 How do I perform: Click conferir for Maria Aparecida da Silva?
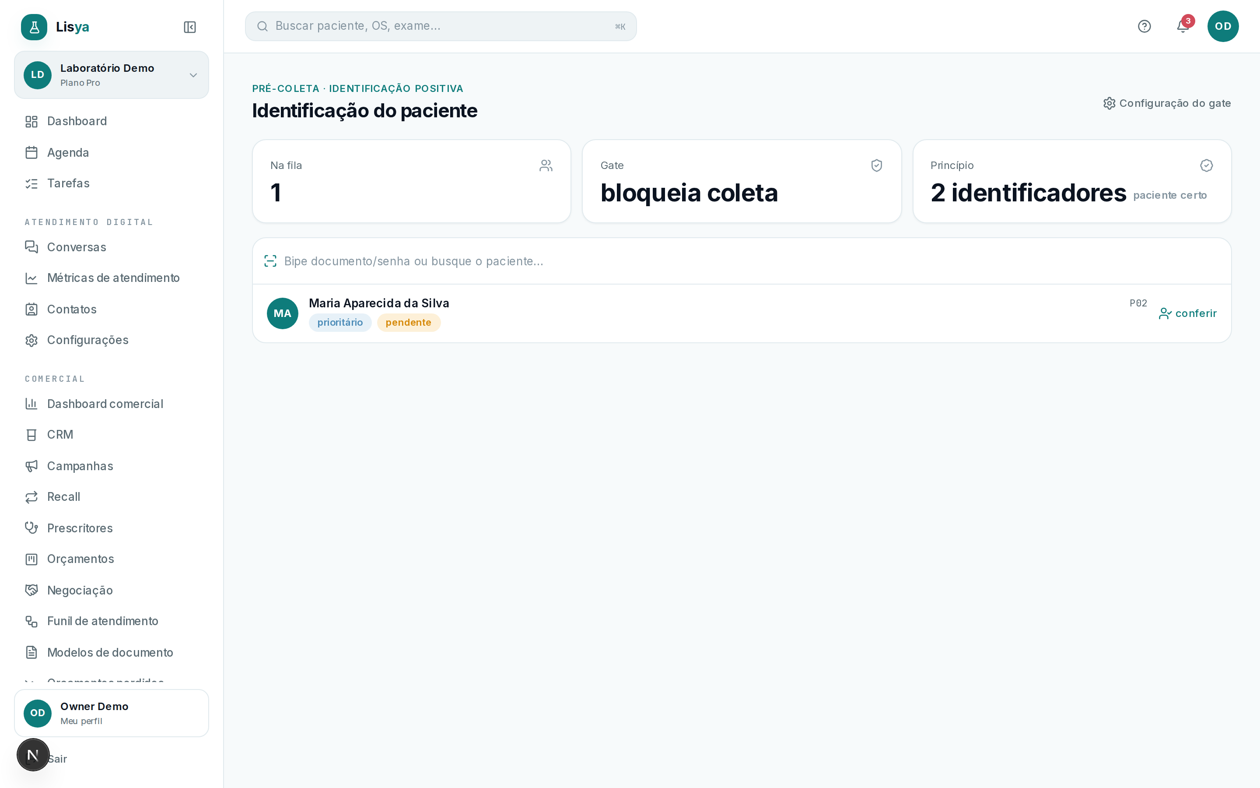pyautogui.click(x=1188, y=313)
